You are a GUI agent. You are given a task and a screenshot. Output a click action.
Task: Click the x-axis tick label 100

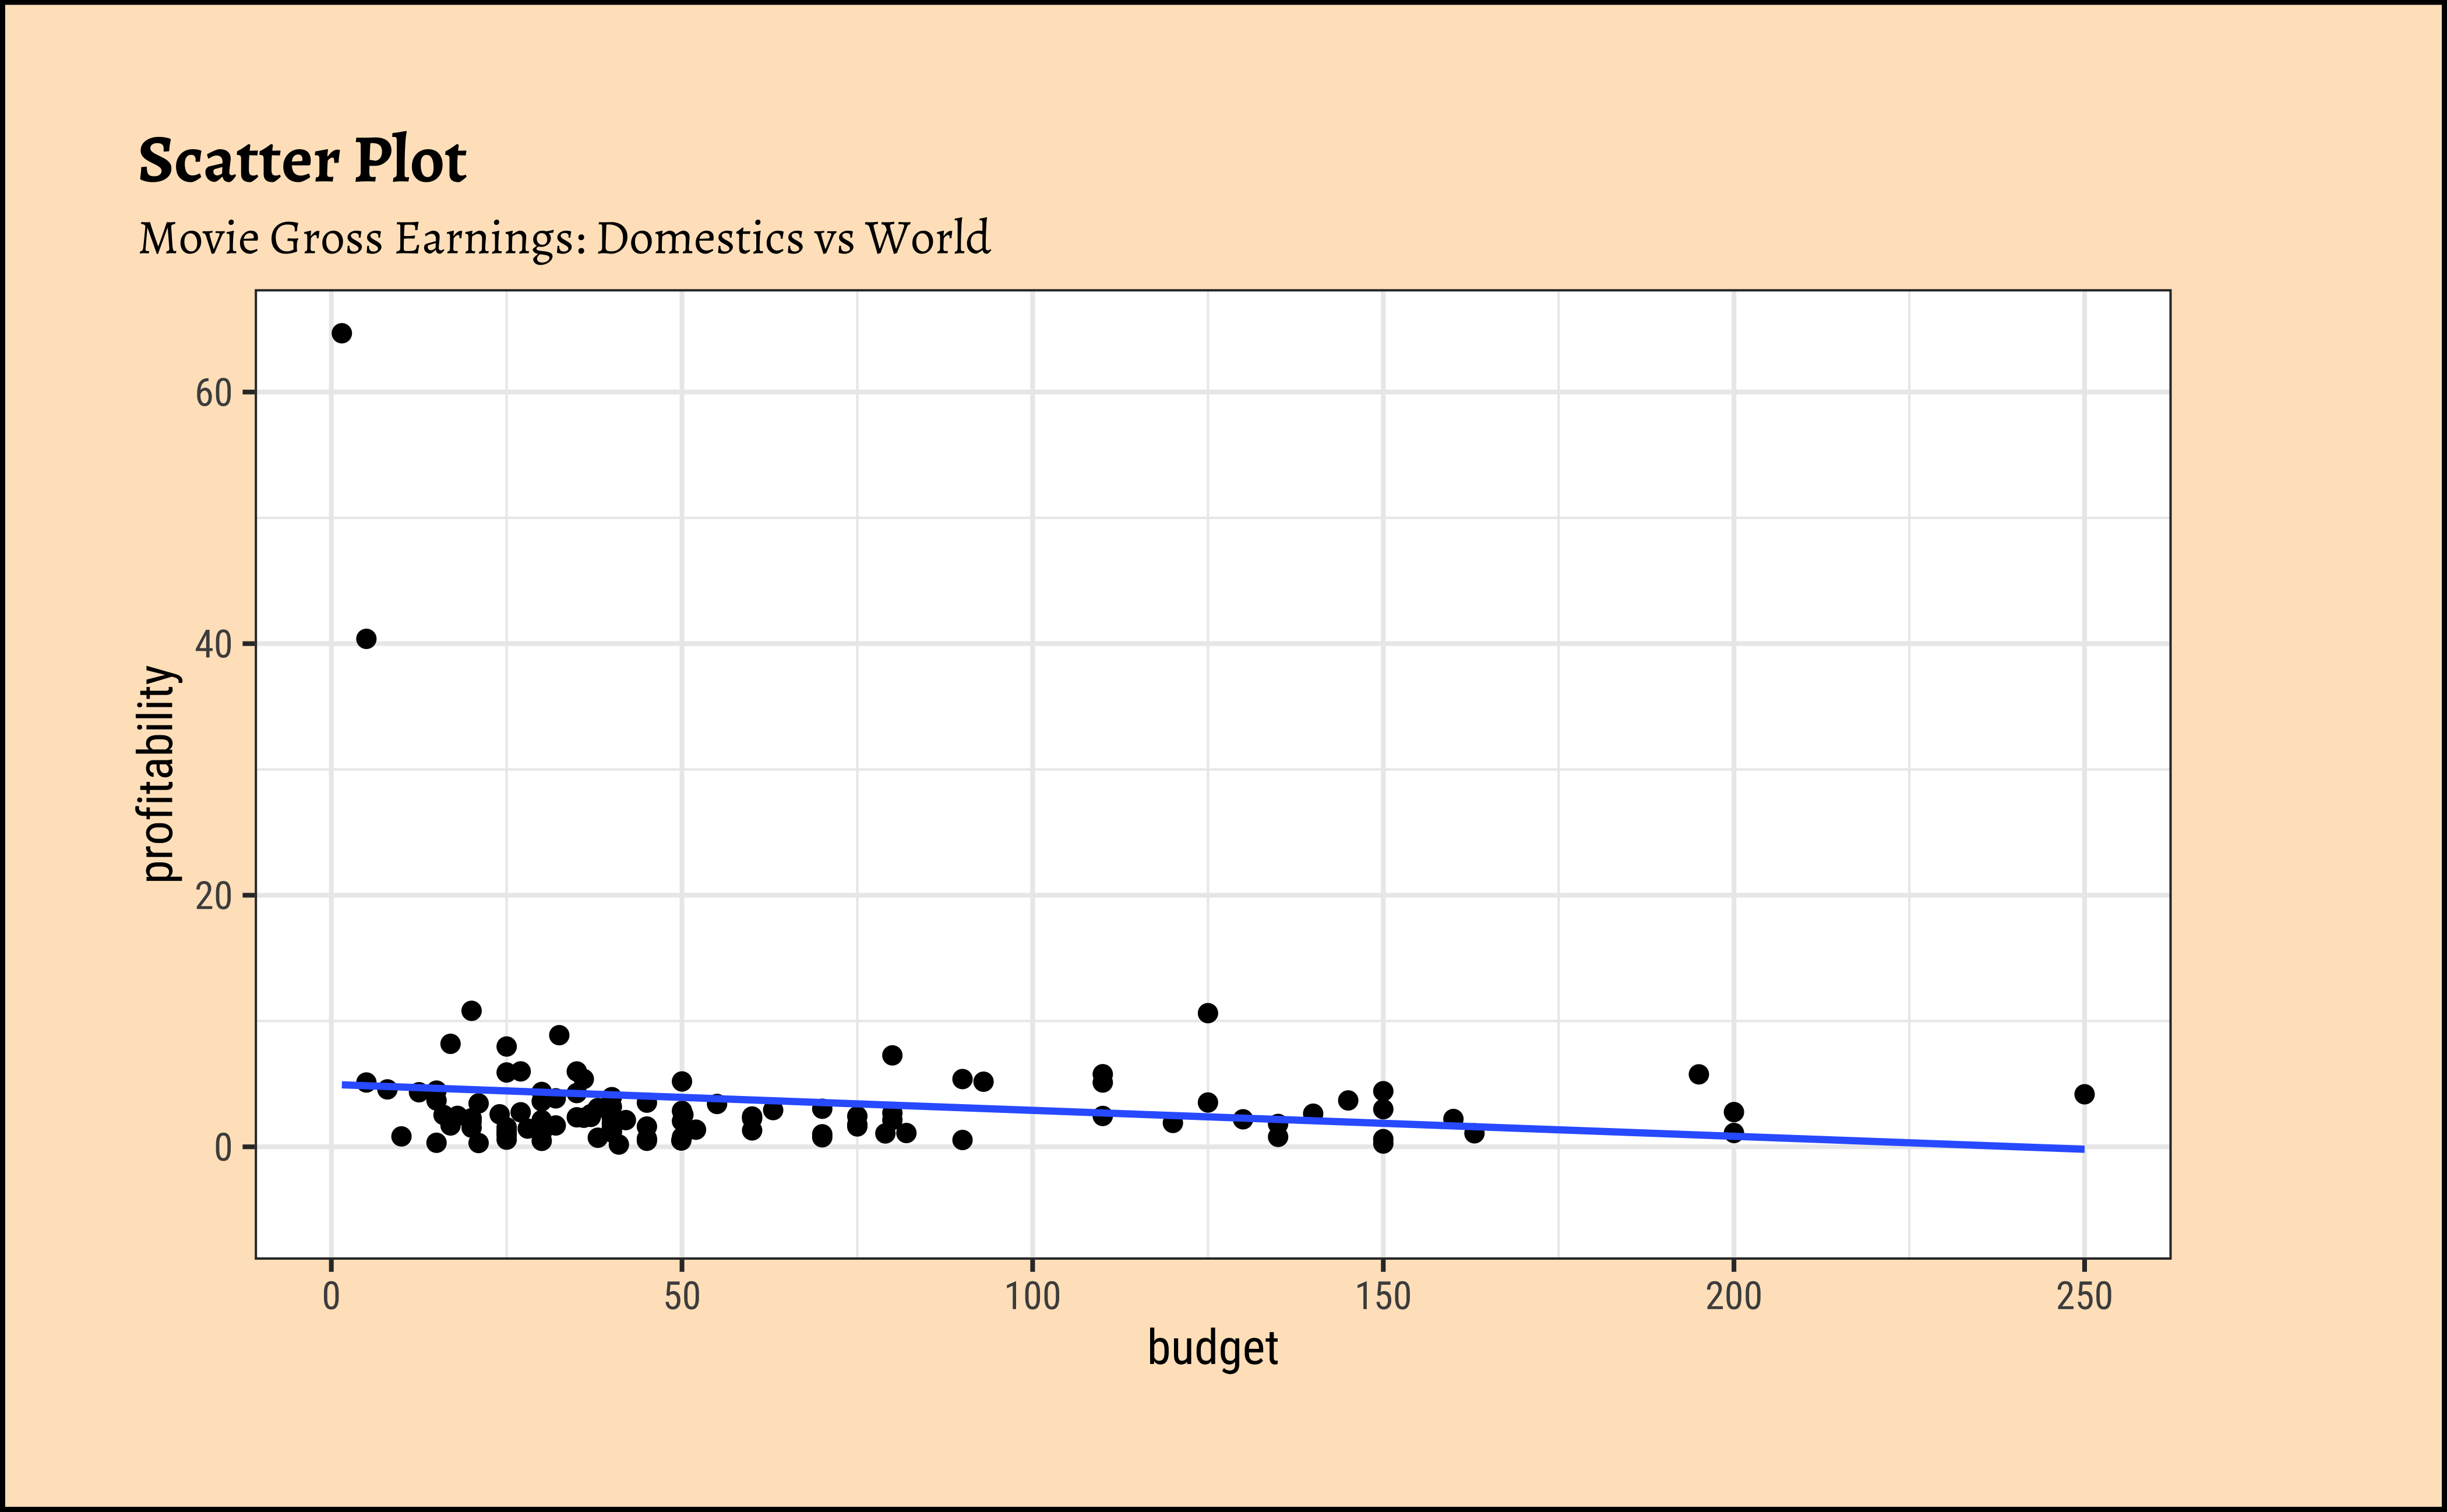pyautogui.click(x=1032, y=1297)
